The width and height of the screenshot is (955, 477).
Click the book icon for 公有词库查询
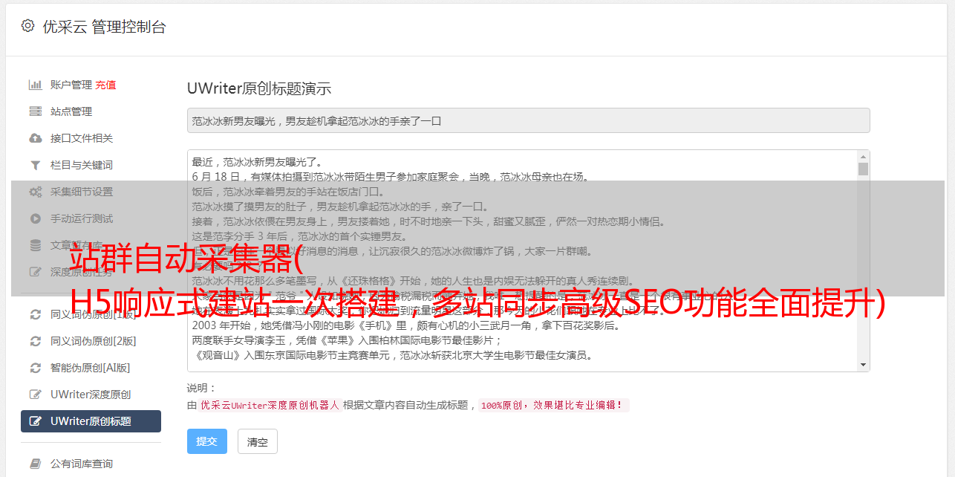35,464
